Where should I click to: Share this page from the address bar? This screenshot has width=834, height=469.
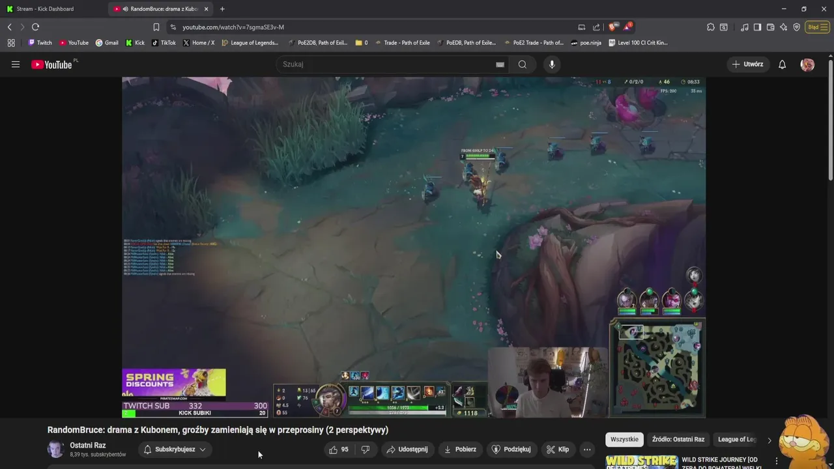[x=596, y=27]
